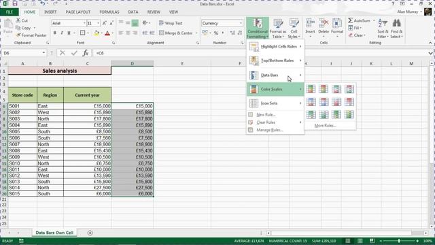Open the Currency number format dropdown
Image resolution: width=435 pixels, height=245 pixels.
[241, 23]
